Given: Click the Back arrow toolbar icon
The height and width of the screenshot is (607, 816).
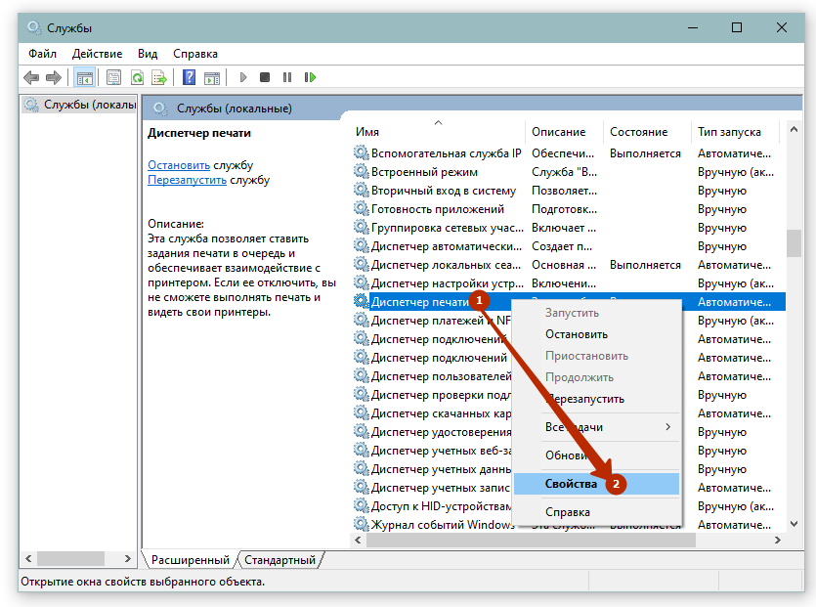Looking at the screenshot, I should coord(31,77).
